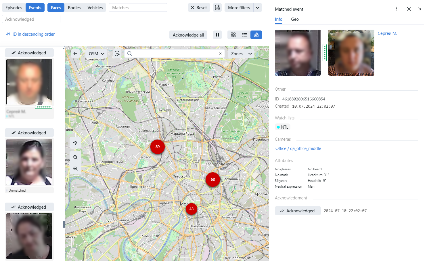
Task: View the detected face photo in details
Action: 298,53
